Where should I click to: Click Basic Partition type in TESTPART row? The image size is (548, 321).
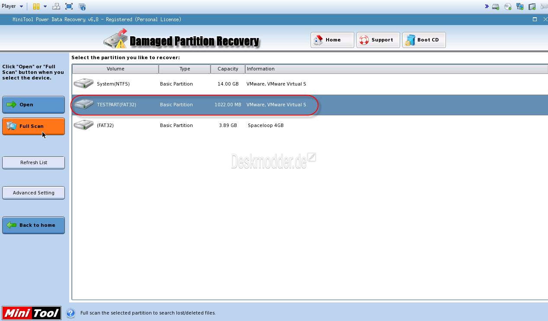[176, 105]
